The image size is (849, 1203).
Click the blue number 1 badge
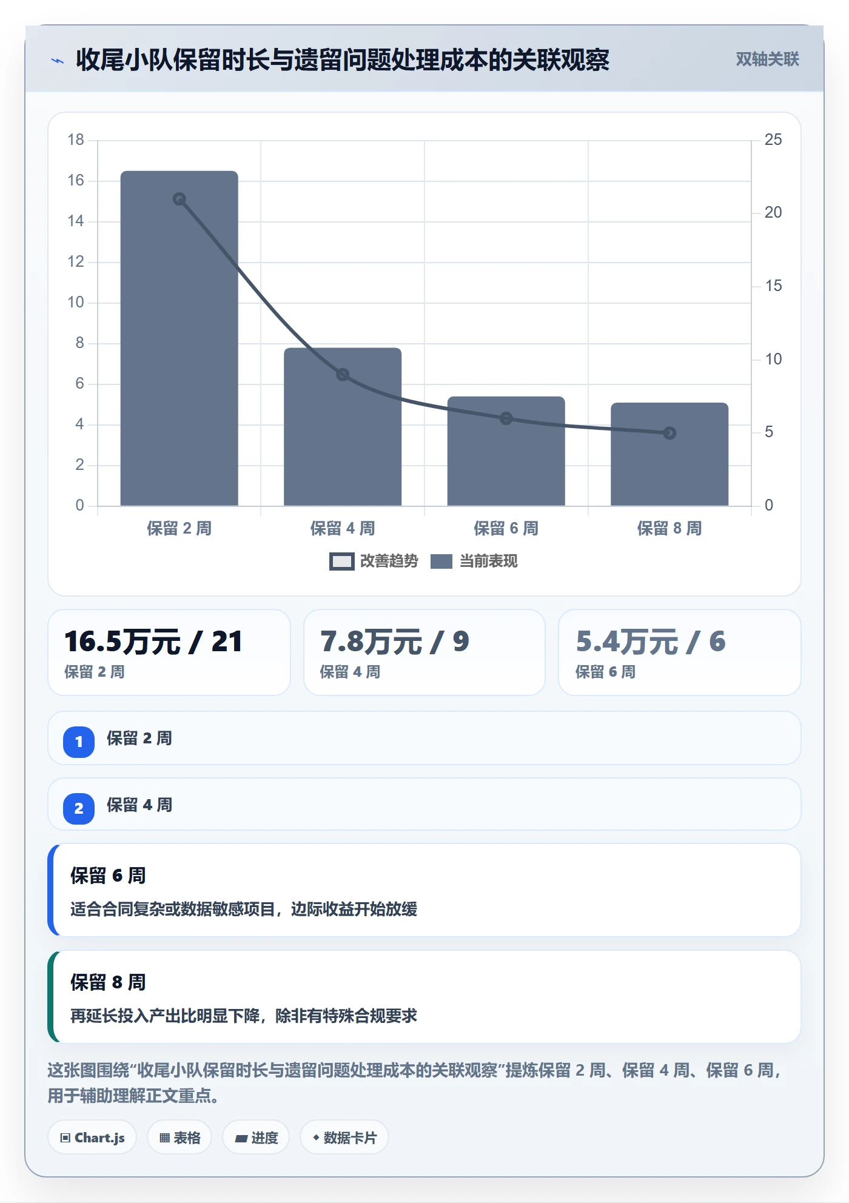point(79,742)
